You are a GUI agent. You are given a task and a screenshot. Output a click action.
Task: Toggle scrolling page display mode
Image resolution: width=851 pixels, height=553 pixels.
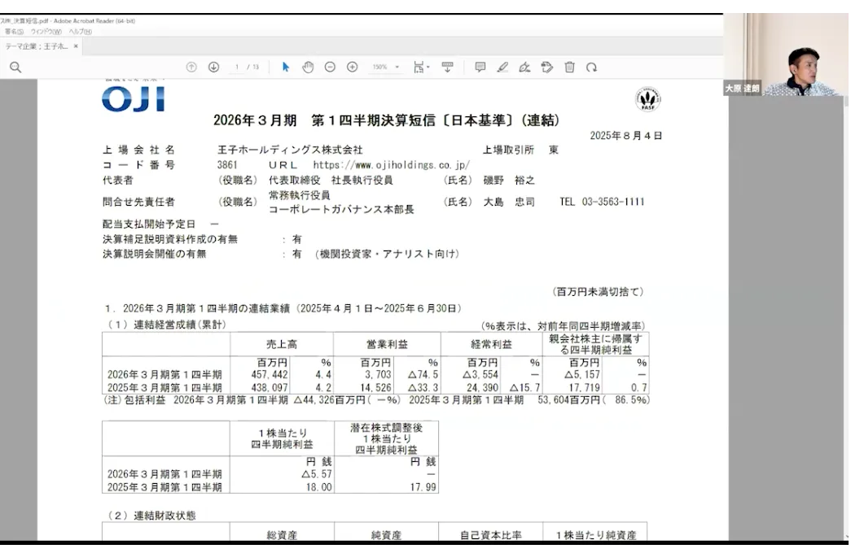(447, 67)
